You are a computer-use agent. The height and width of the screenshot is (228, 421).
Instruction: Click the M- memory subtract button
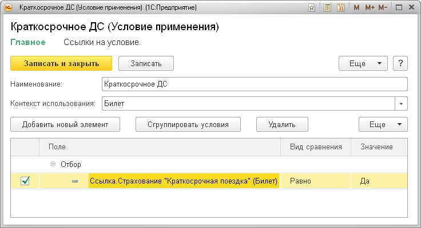pos(383,8)
